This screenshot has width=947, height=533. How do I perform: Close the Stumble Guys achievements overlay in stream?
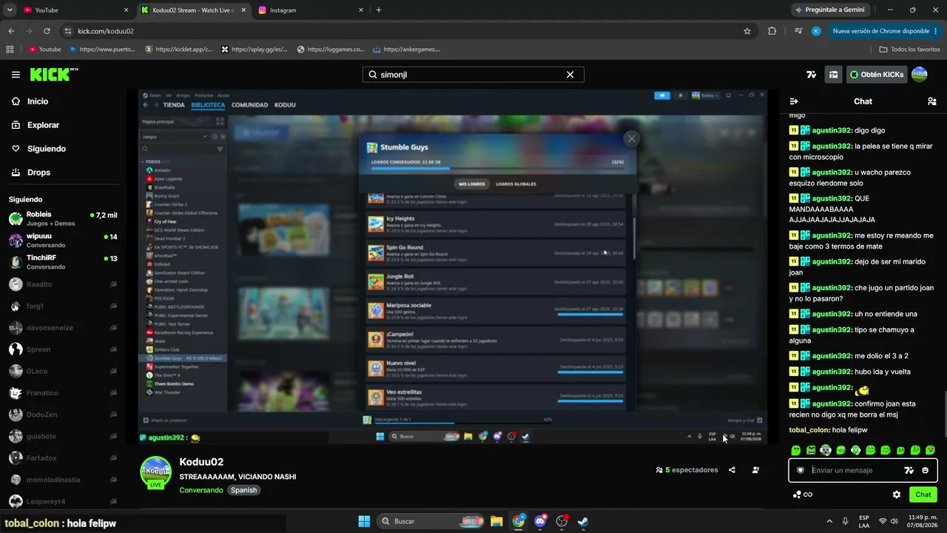click(631, 138)
